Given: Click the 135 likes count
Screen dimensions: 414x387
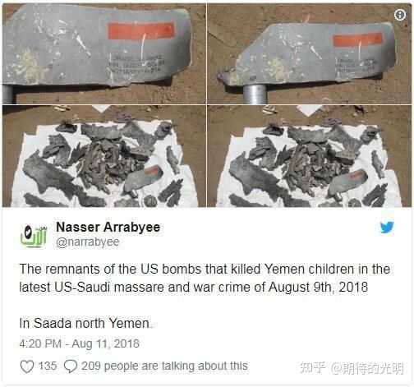Looking at the screenshot, I should [48, 366].
